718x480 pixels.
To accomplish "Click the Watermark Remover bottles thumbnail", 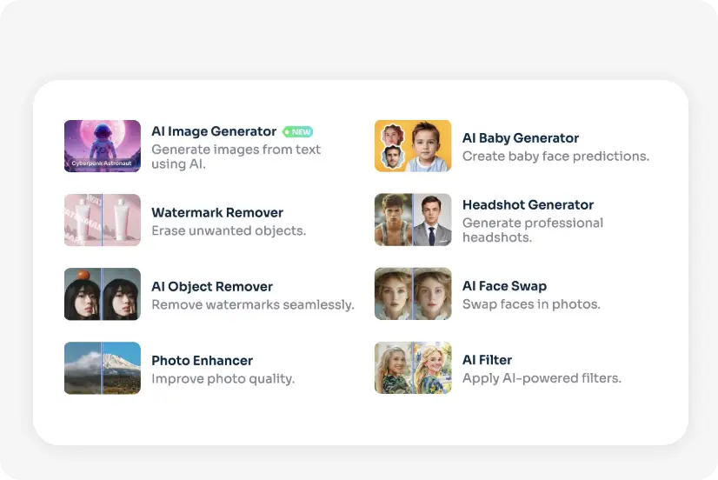I will pos(102,220).
